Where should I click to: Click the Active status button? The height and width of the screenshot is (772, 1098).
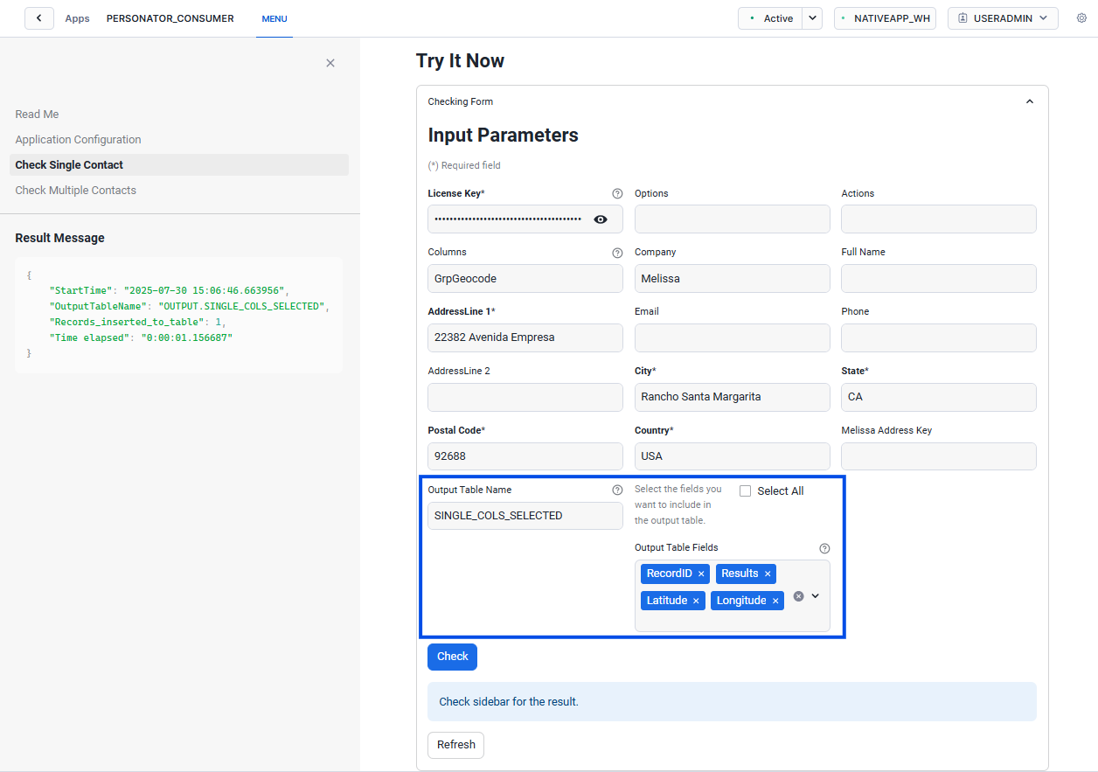pos(770,18)
